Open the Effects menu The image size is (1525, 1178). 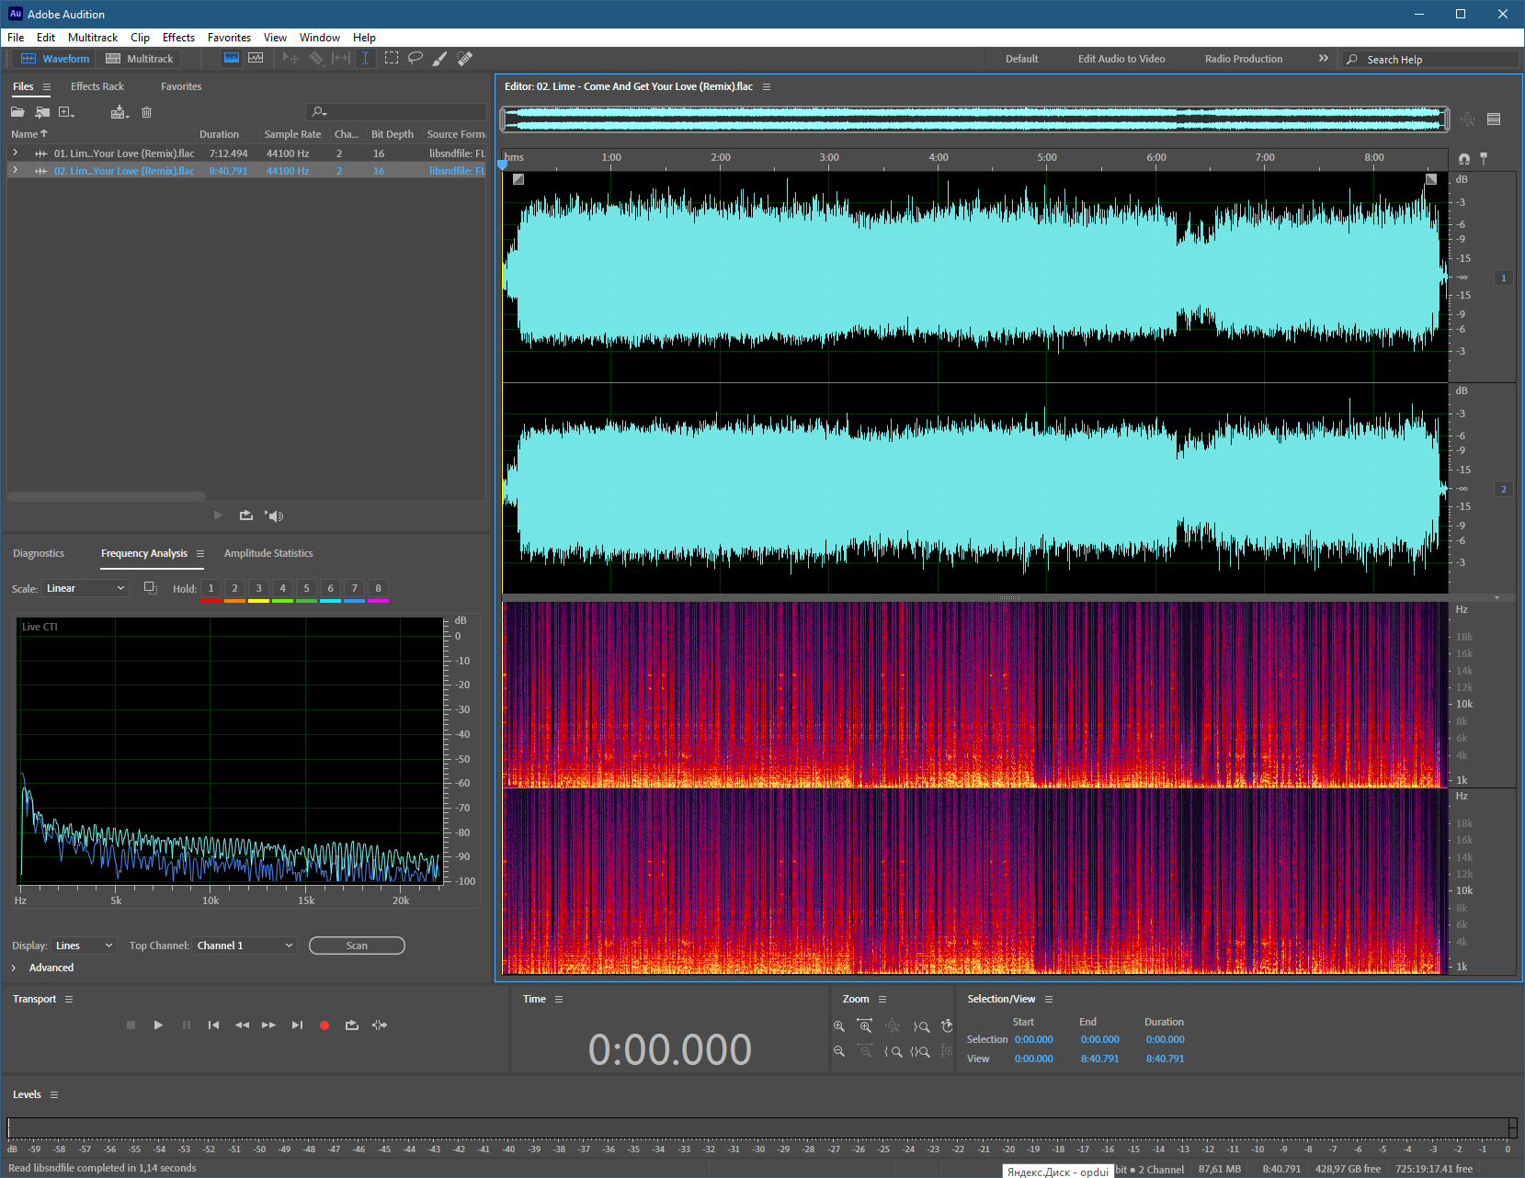[x=178, y=38]
